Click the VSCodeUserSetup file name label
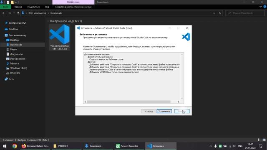Viewport: 267px width, 150px height. [x=59, y=47]
